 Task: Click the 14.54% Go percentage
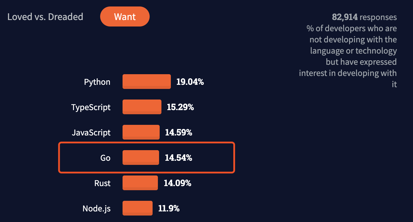pyautogui.click(x=179, y=158)
